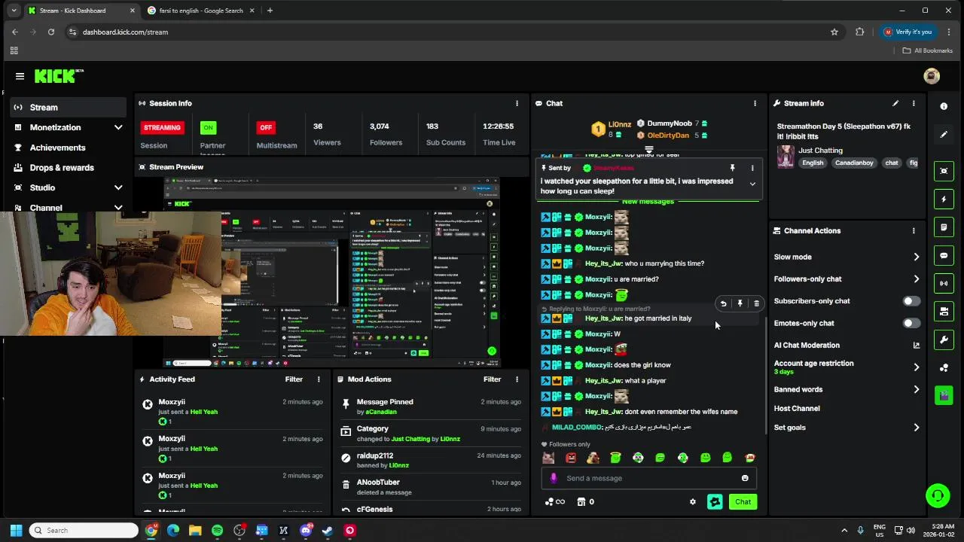Open Session Info panel options menu

click(x=517, y=103)
